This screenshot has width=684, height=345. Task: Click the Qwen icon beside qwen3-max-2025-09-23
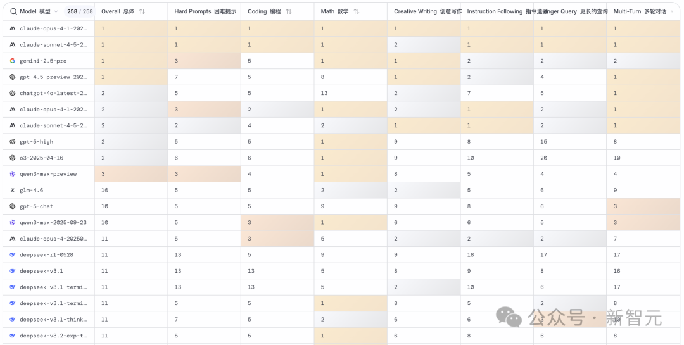pos(13,222)
